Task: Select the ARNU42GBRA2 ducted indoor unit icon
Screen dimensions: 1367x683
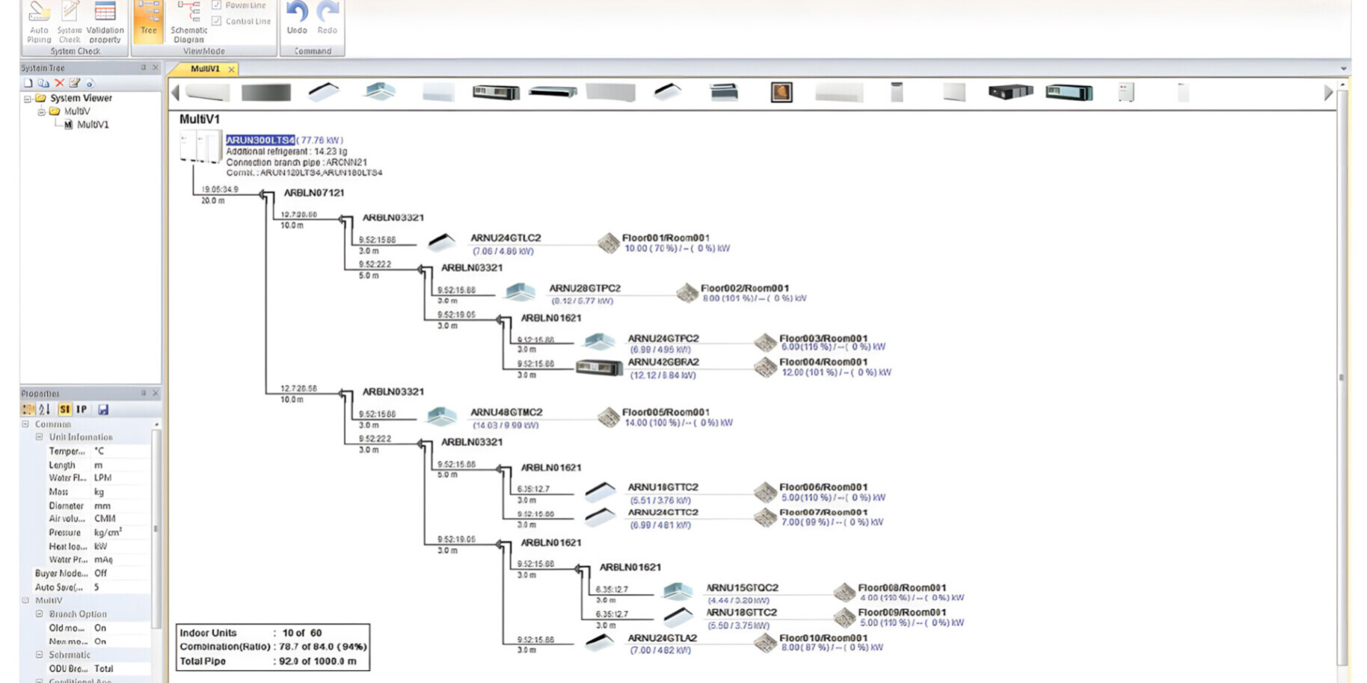Action: click(x=599, y=368)
